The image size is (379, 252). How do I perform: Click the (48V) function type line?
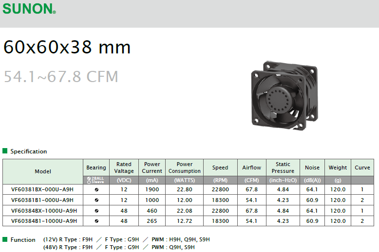(x=119, y=247)
